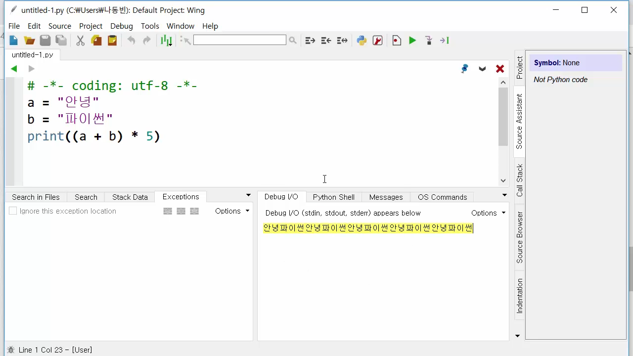Close the untitled-1.py editor with red X

tap(500, 69)
